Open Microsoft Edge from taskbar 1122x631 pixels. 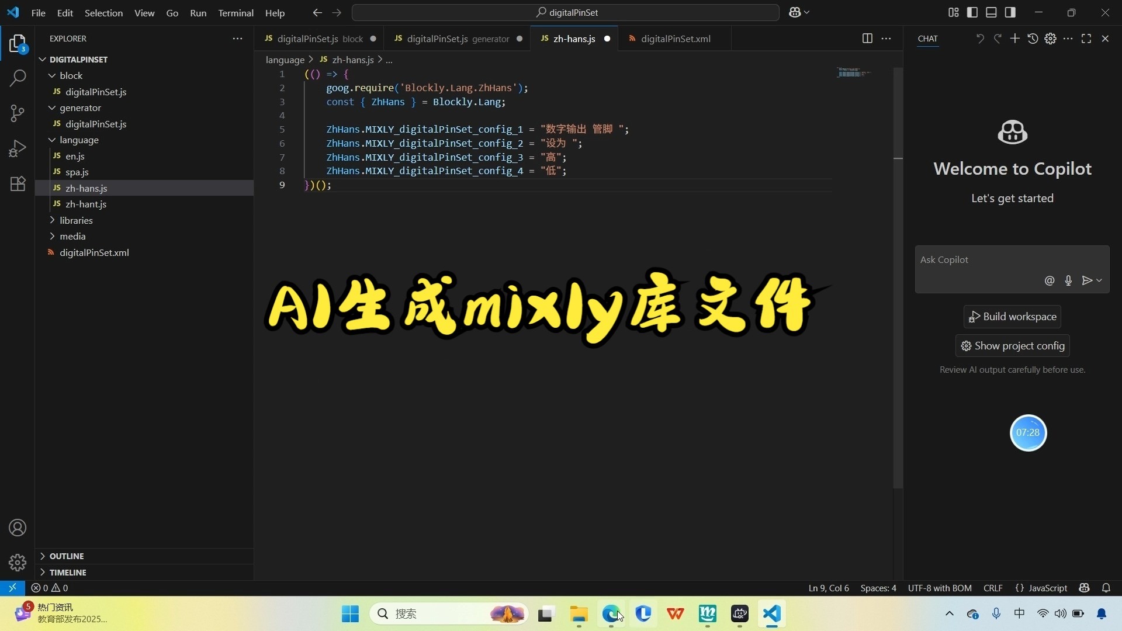(611, 613)
